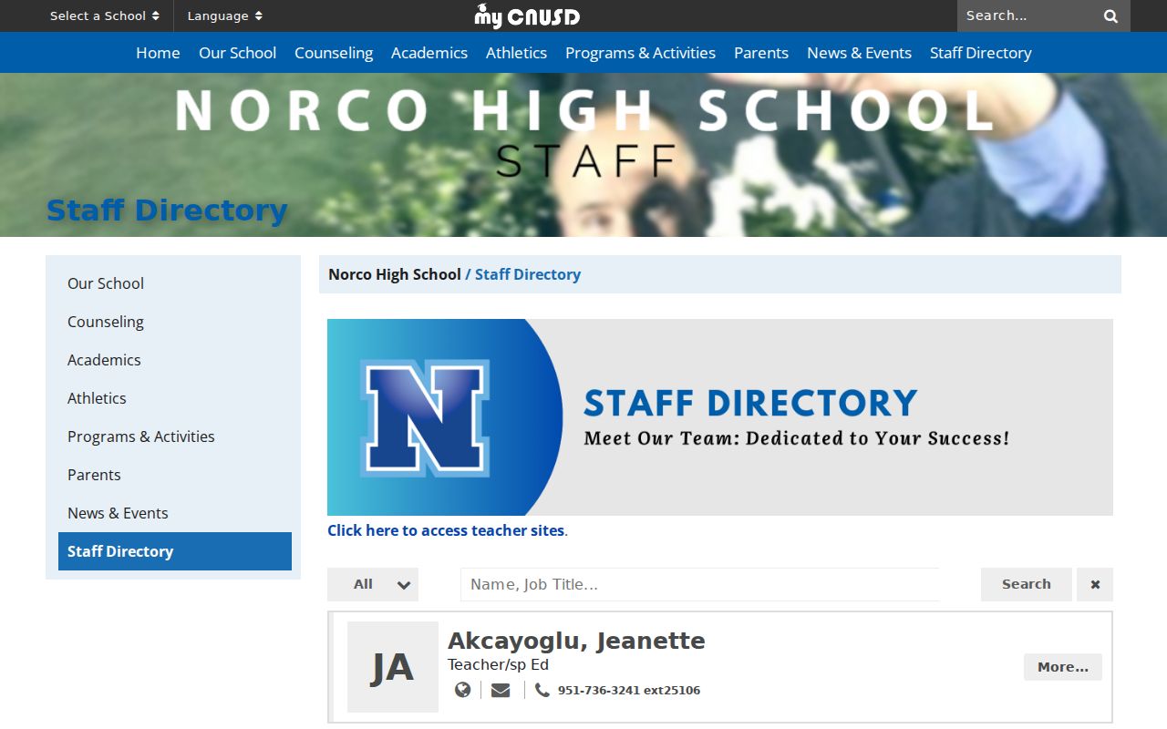Select News & Events in the sidebar

(x=175, y=513)
